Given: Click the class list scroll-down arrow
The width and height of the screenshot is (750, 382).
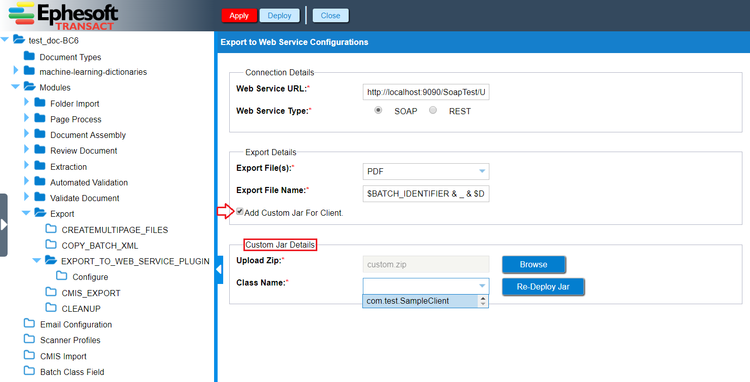Looking at the screenshot, I should [x=483, y=304].
